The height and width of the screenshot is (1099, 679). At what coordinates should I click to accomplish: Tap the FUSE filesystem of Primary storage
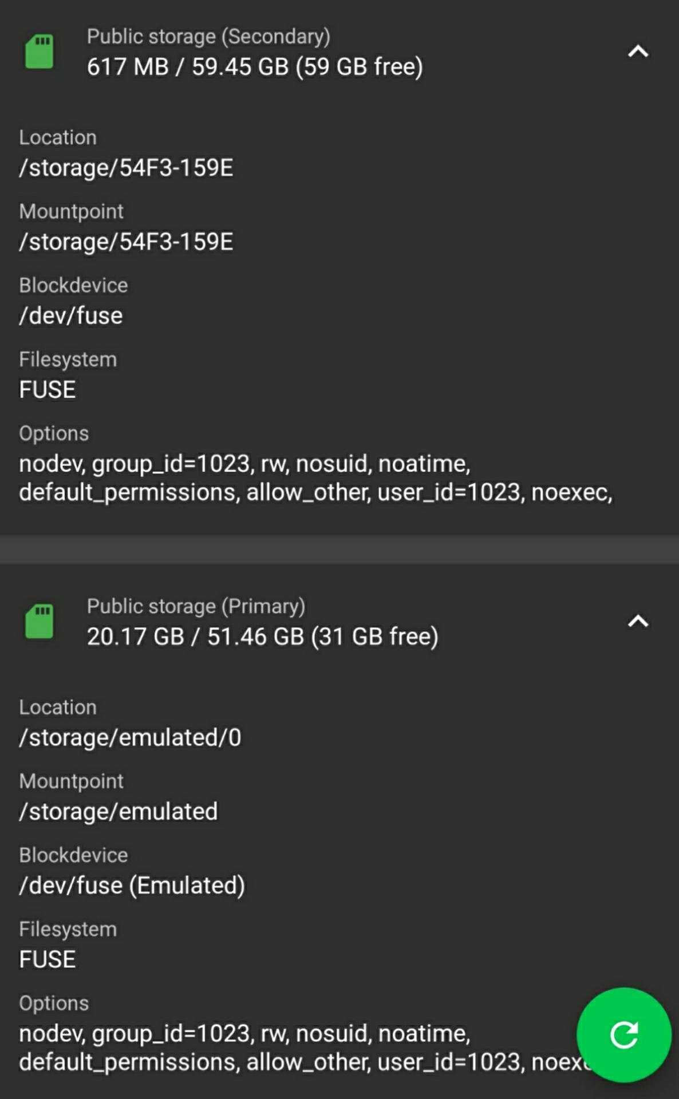(48, 959)
